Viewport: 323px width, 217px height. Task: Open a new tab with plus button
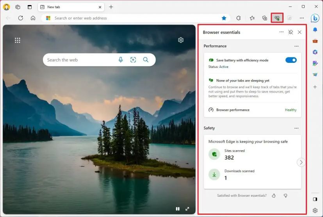point(111,7)
